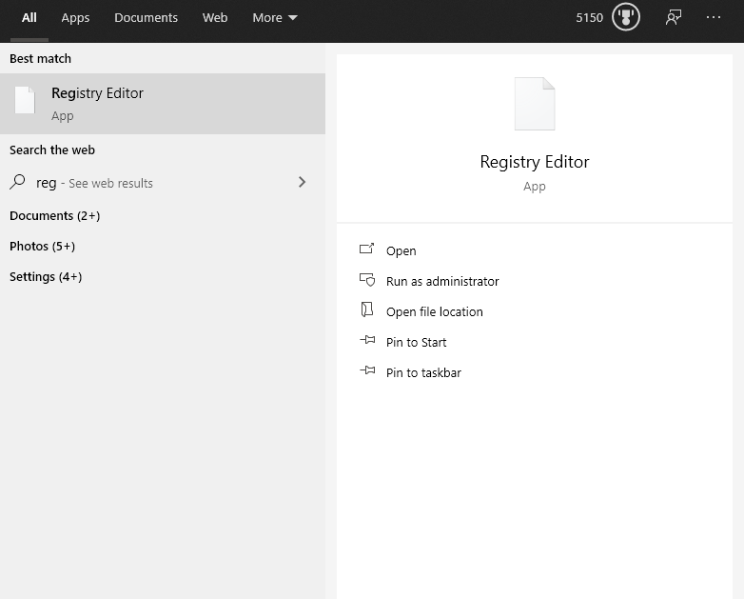Screen dimensions: 744x599
Task: Select the Registry Editor best match result
Action: (x=163, y=104)
